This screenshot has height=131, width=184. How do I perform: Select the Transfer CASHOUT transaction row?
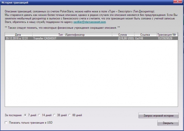[x=91, y=38]
